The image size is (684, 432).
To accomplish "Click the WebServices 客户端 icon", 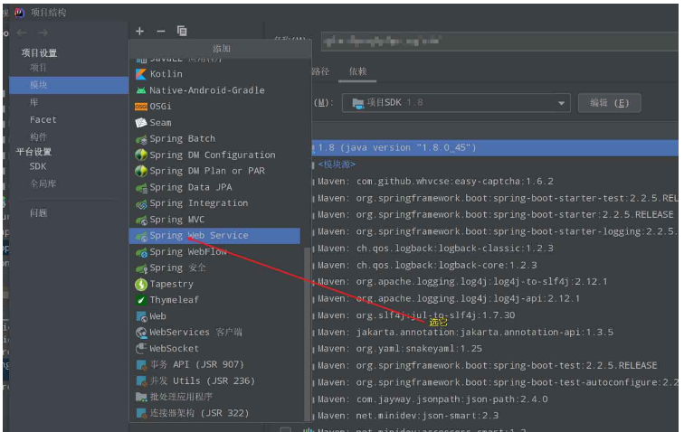I will tap(141, 333).
